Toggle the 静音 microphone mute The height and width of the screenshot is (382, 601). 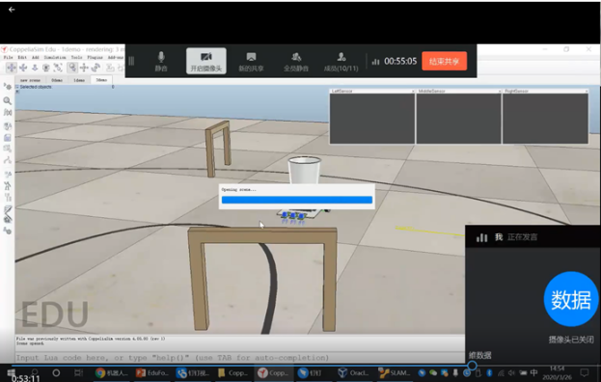(161, 62)
